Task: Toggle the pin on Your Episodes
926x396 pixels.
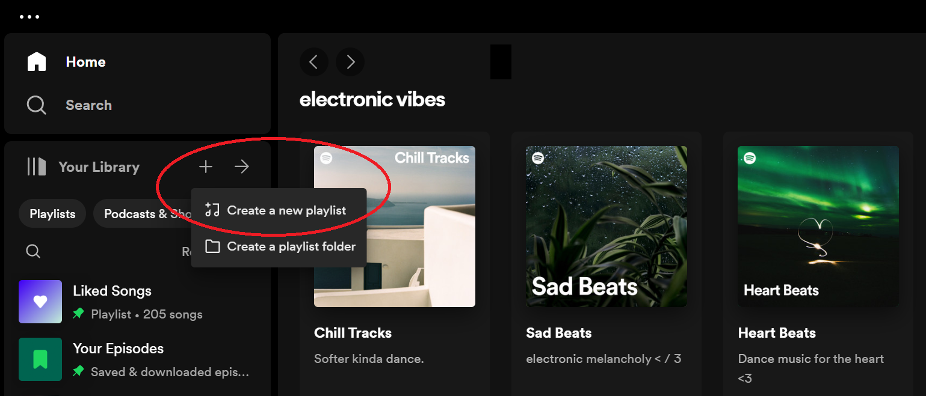Action: (79, 371)
